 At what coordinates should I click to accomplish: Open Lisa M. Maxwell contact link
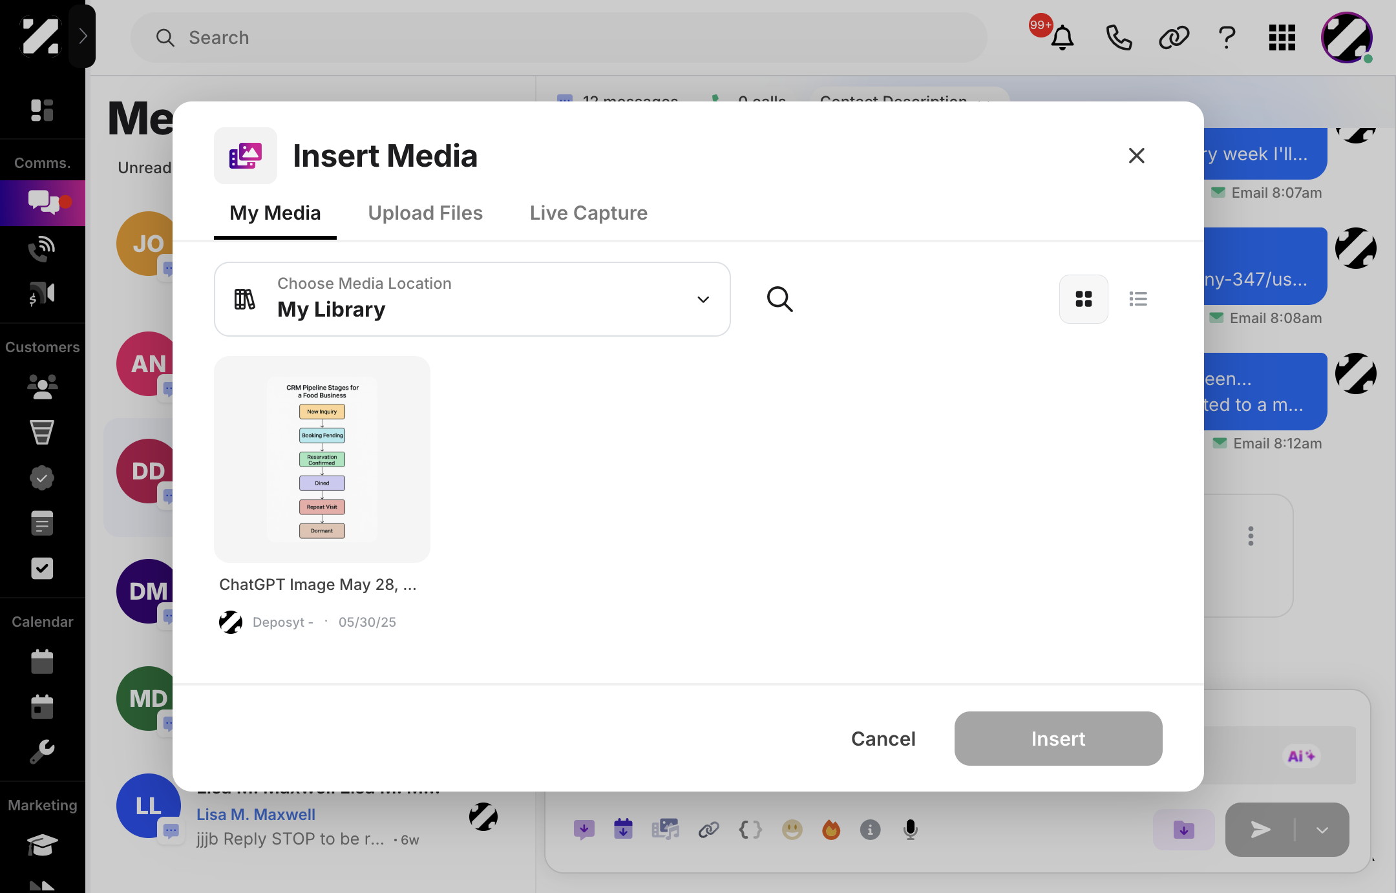(x=256, y=815)
